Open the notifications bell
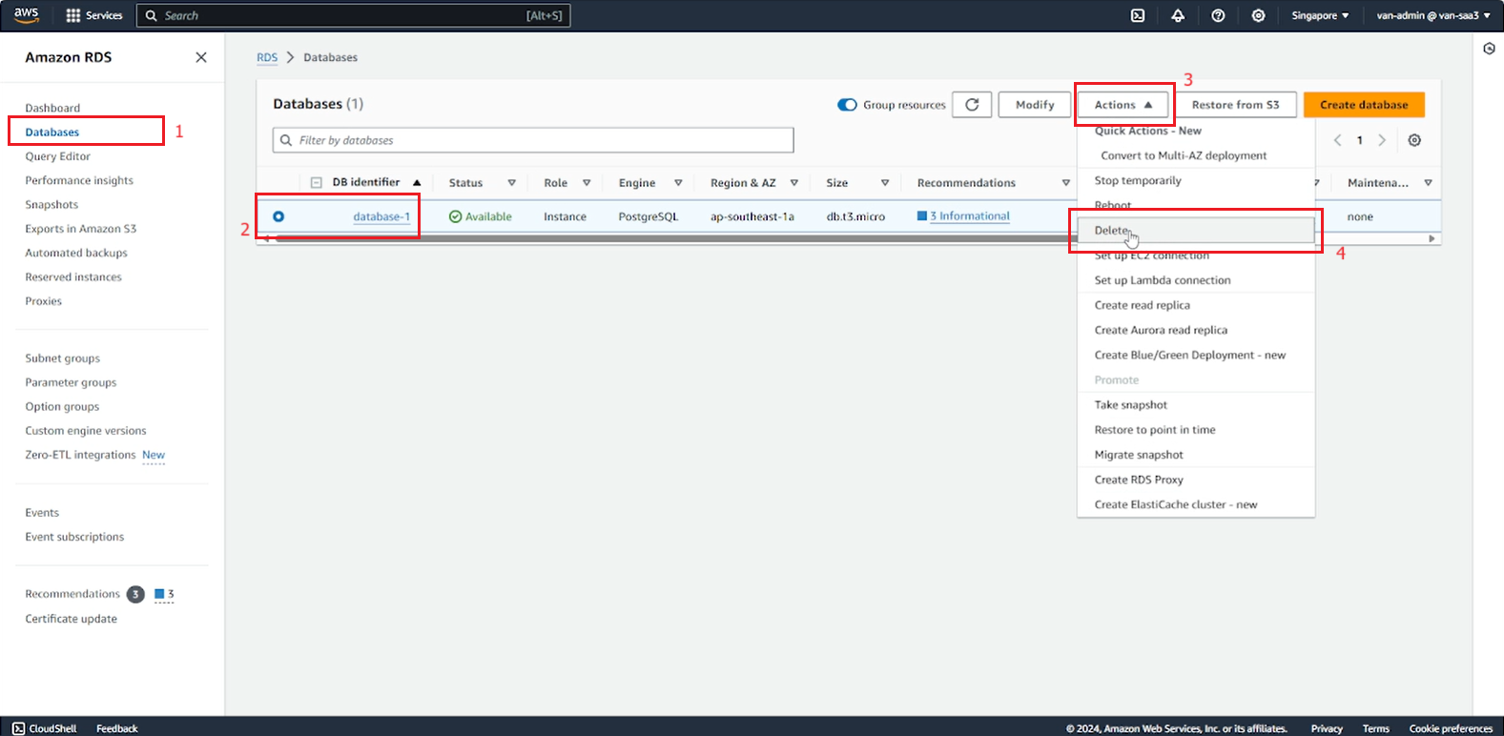1504x736 pixels. pos(1178,15)
